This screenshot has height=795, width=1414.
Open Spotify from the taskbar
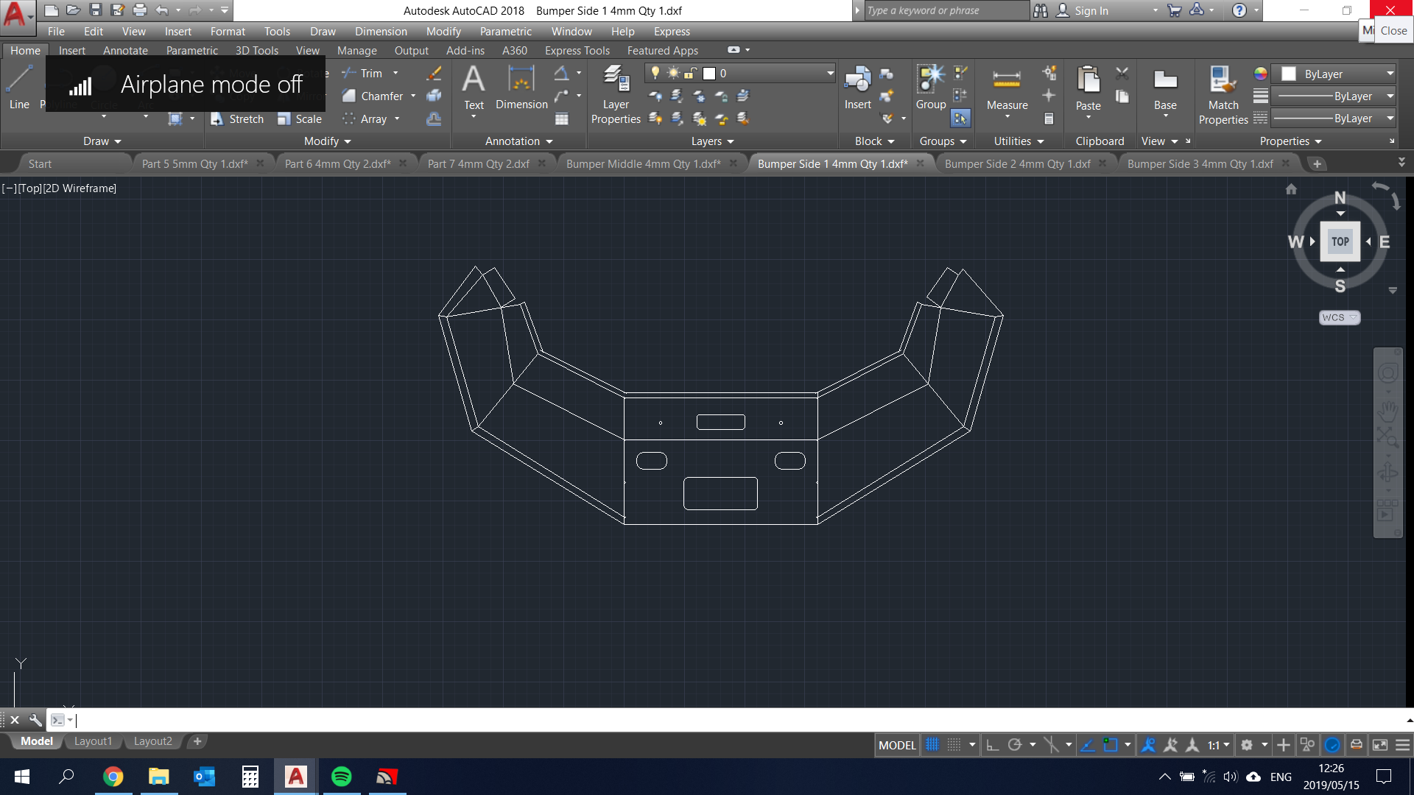click(341, 776)
